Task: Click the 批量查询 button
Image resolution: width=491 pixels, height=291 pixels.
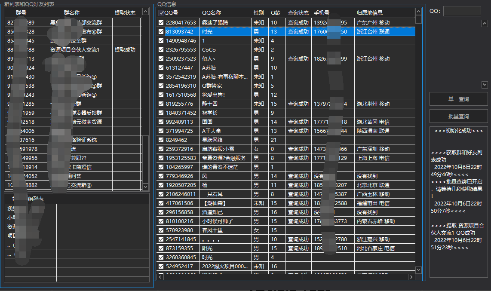Action: [x=458, y=116]
